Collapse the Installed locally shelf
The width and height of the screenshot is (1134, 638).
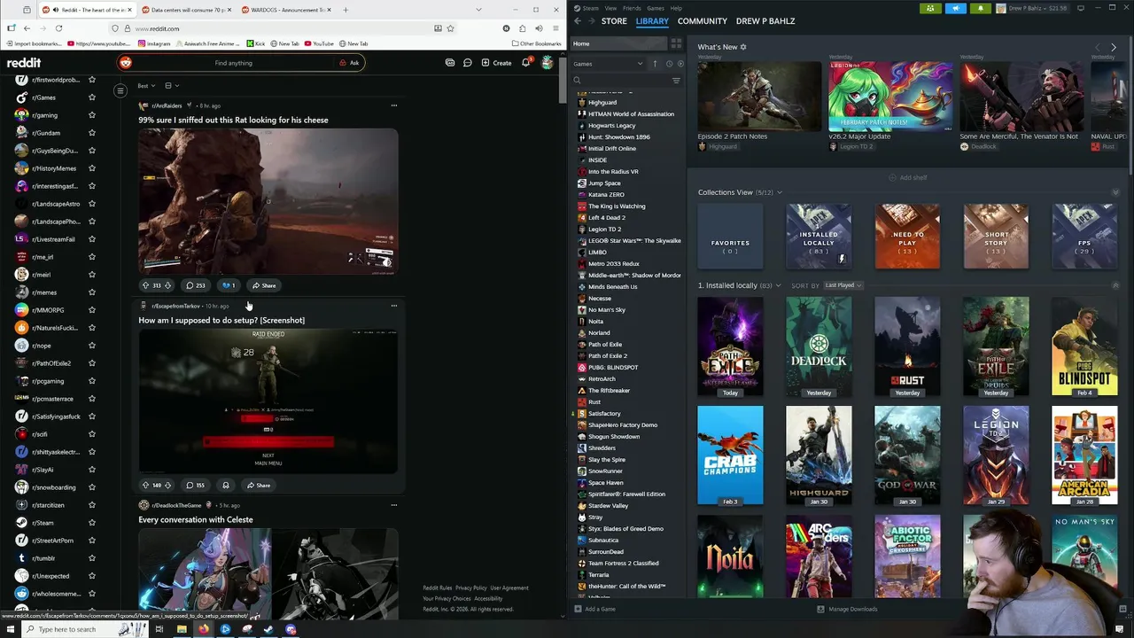[1115, 285]
